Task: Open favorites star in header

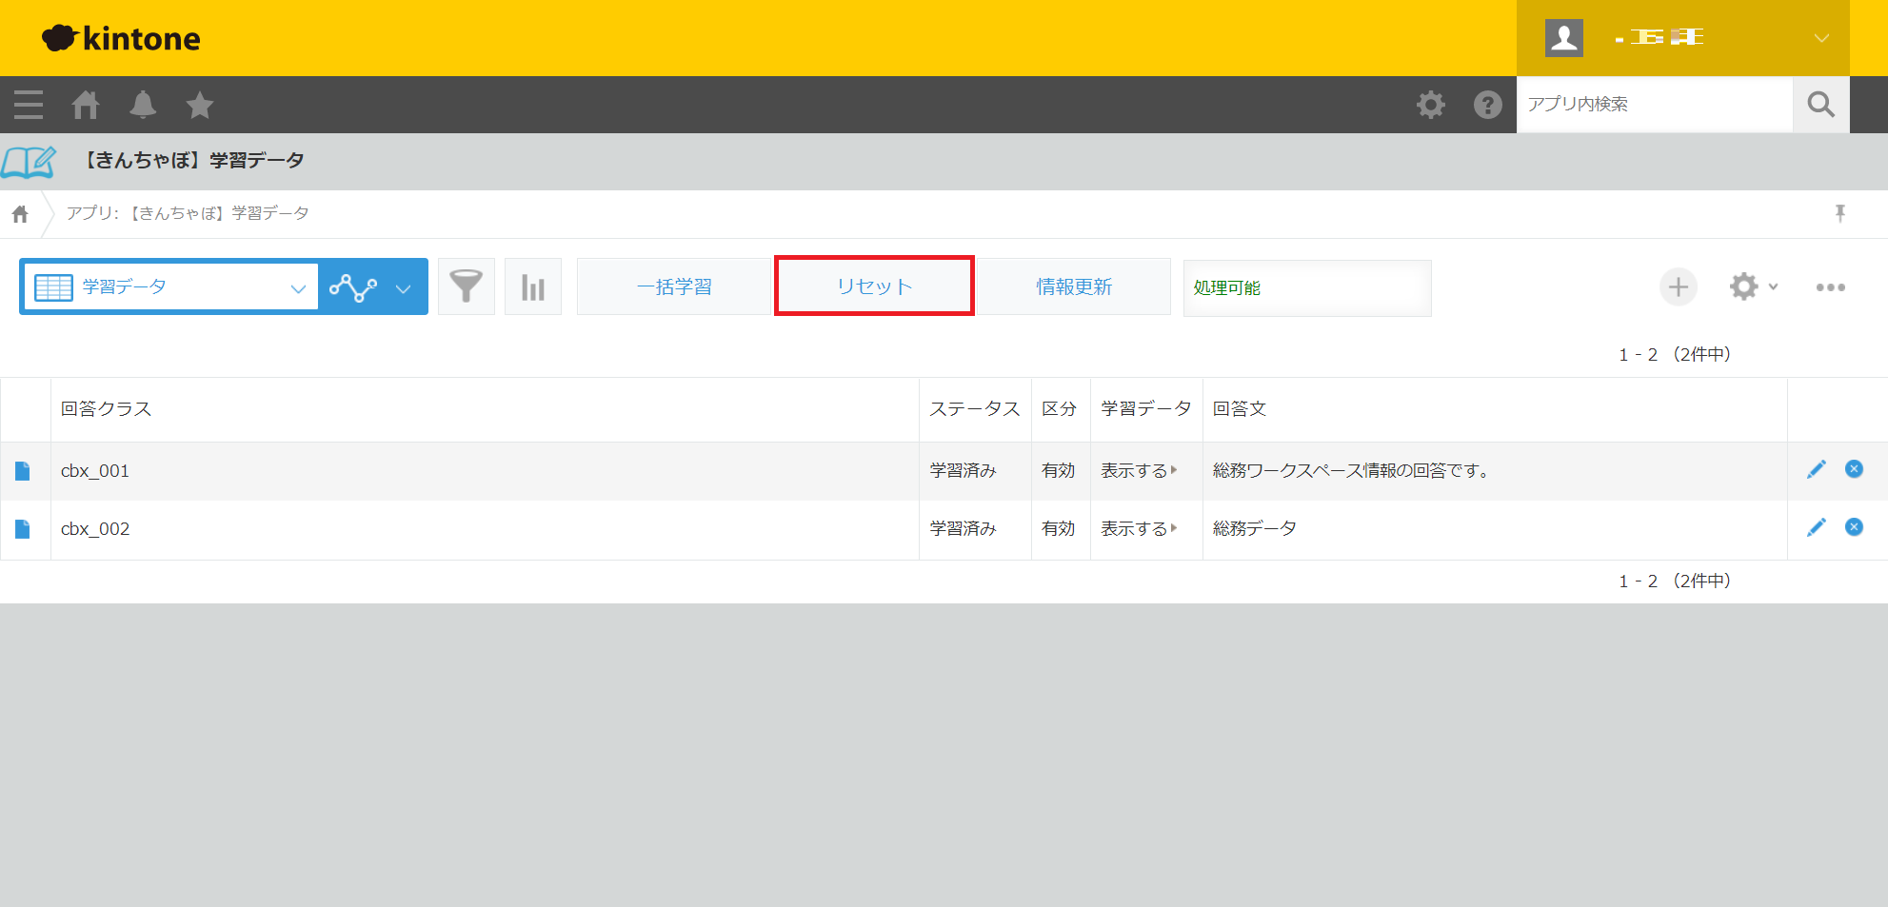Action: pos(200,105)
